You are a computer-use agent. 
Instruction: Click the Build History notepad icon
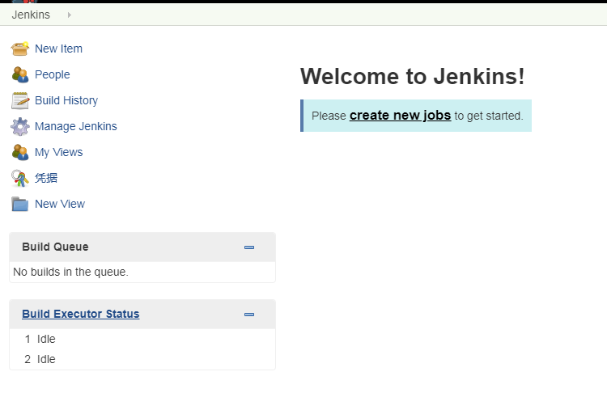(19, 100)
